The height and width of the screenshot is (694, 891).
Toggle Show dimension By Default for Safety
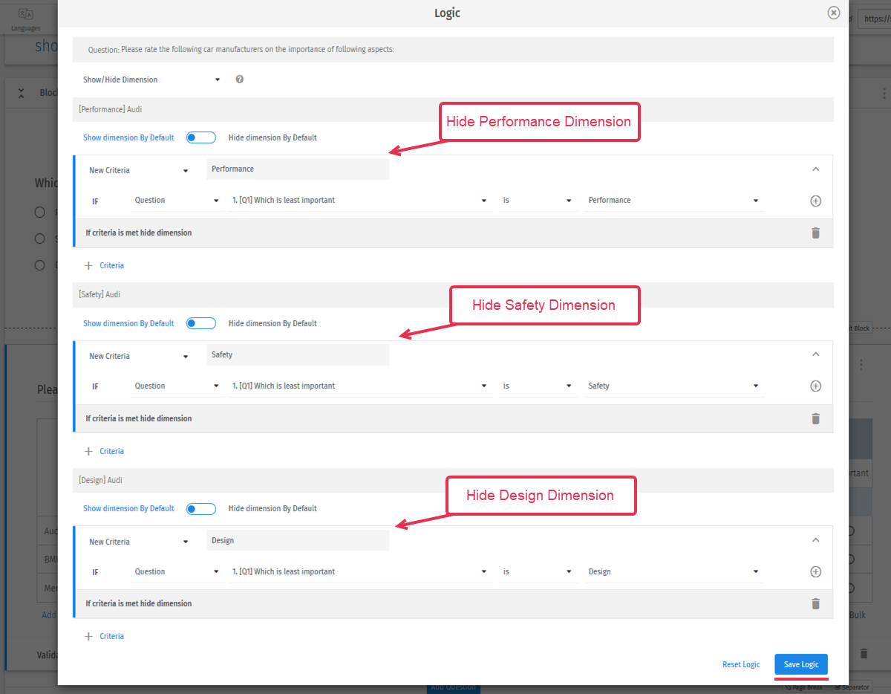tap(200, 322)
